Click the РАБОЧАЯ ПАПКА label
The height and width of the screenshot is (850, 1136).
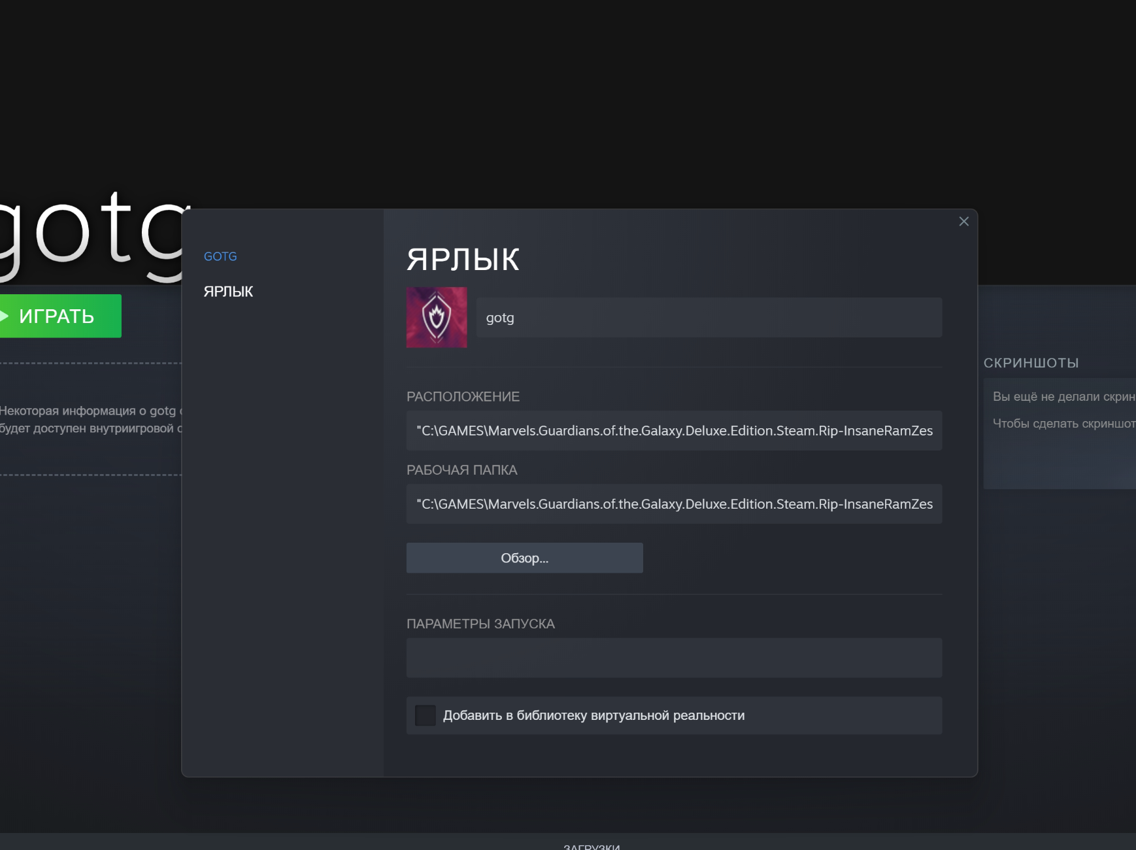pos(461,469)
